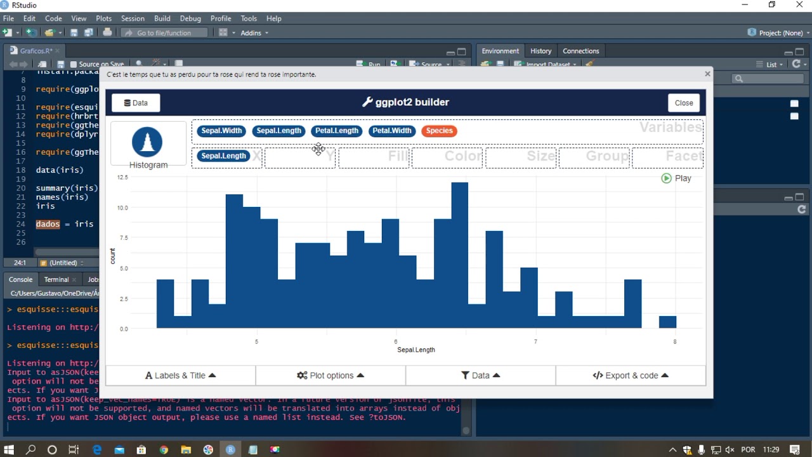Click the Save icon in main toolbar
The height and width of the screenshot is (457, 812).
coord(74,32)
